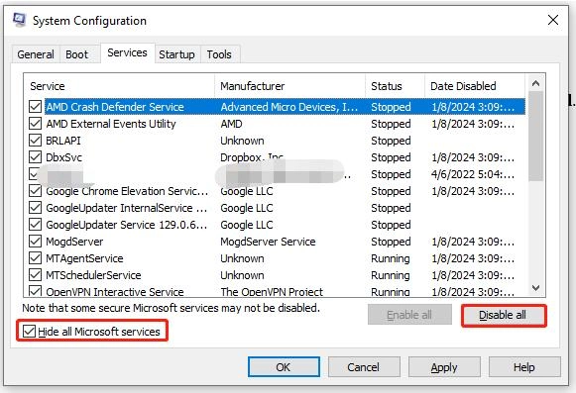Click the Disable all button

click(503, 315)
